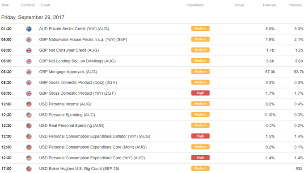
Task: Click forecast value -0.2% for Real Personal Spending
Action: point(270,126)
